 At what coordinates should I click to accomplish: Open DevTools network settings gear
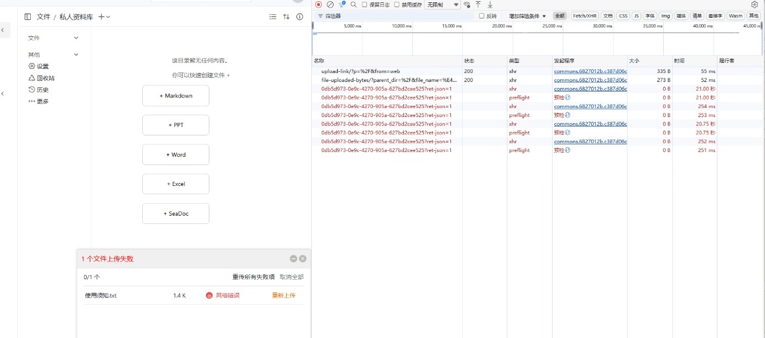(x=755, y=5)
